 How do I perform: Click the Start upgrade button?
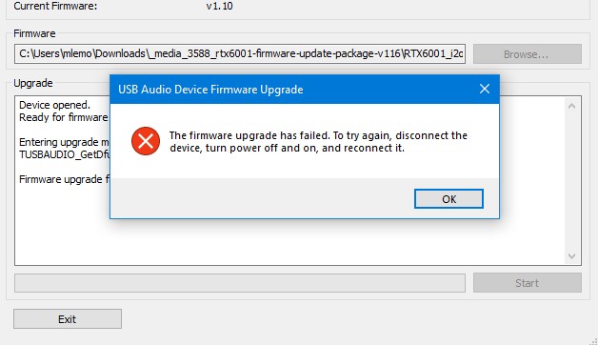tap(528, 283)
